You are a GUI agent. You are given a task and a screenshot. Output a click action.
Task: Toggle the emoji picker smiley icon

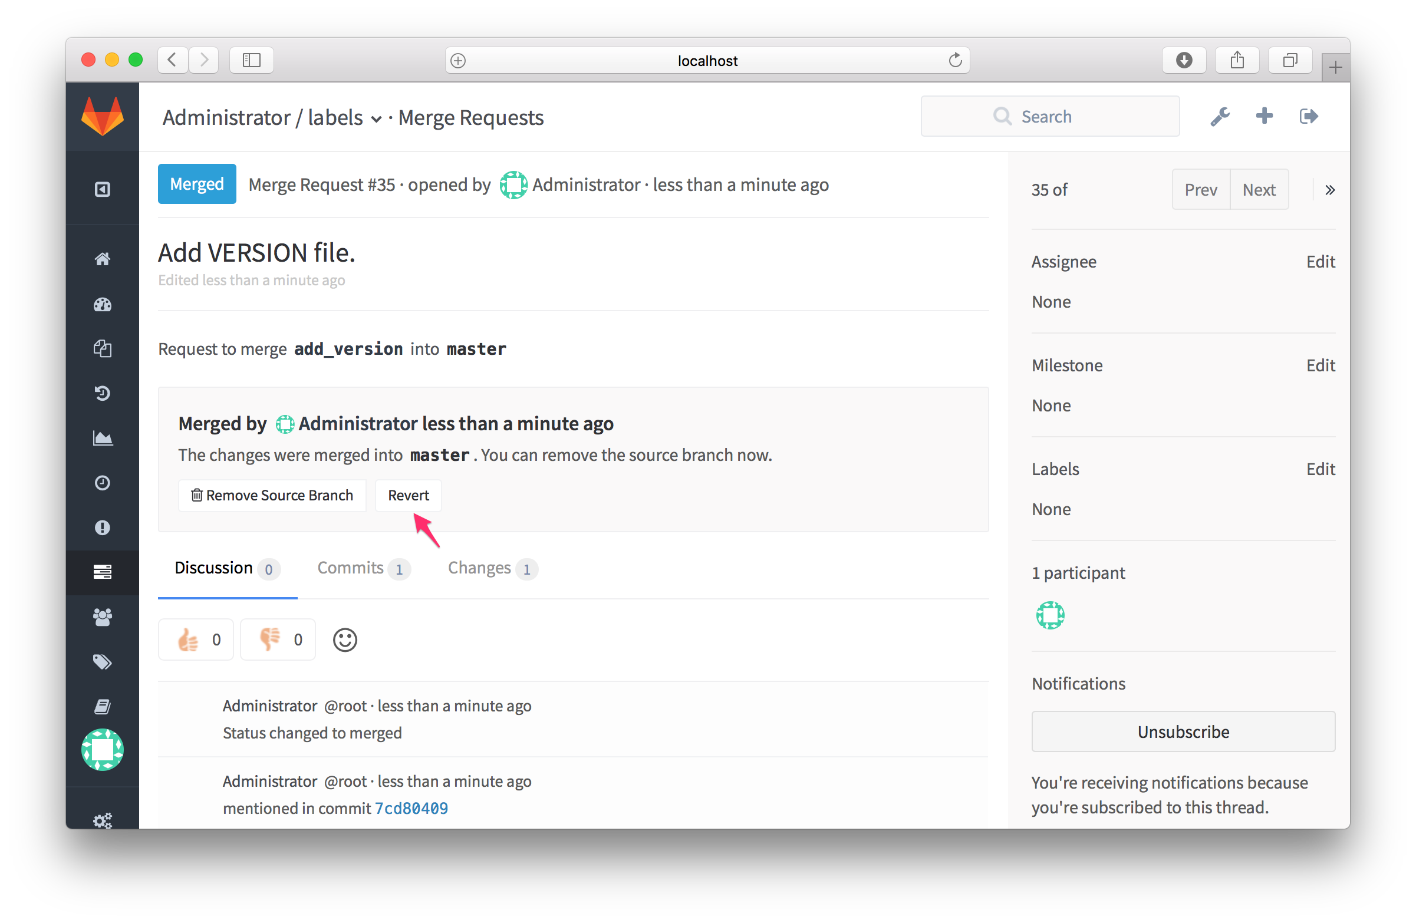pos(345,639)
